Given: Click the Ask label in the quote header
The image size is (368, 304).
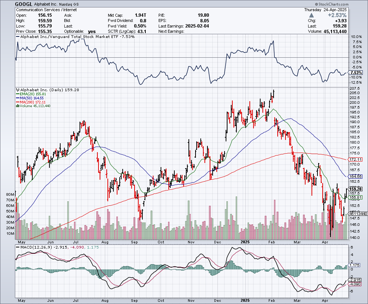Looking at the screenshot, I should [x=68, y=15].
